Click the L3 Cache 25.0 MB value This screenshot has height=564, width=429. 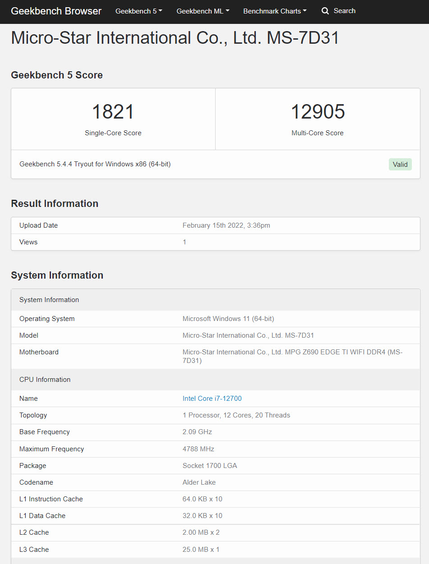(x=201, y=550)
